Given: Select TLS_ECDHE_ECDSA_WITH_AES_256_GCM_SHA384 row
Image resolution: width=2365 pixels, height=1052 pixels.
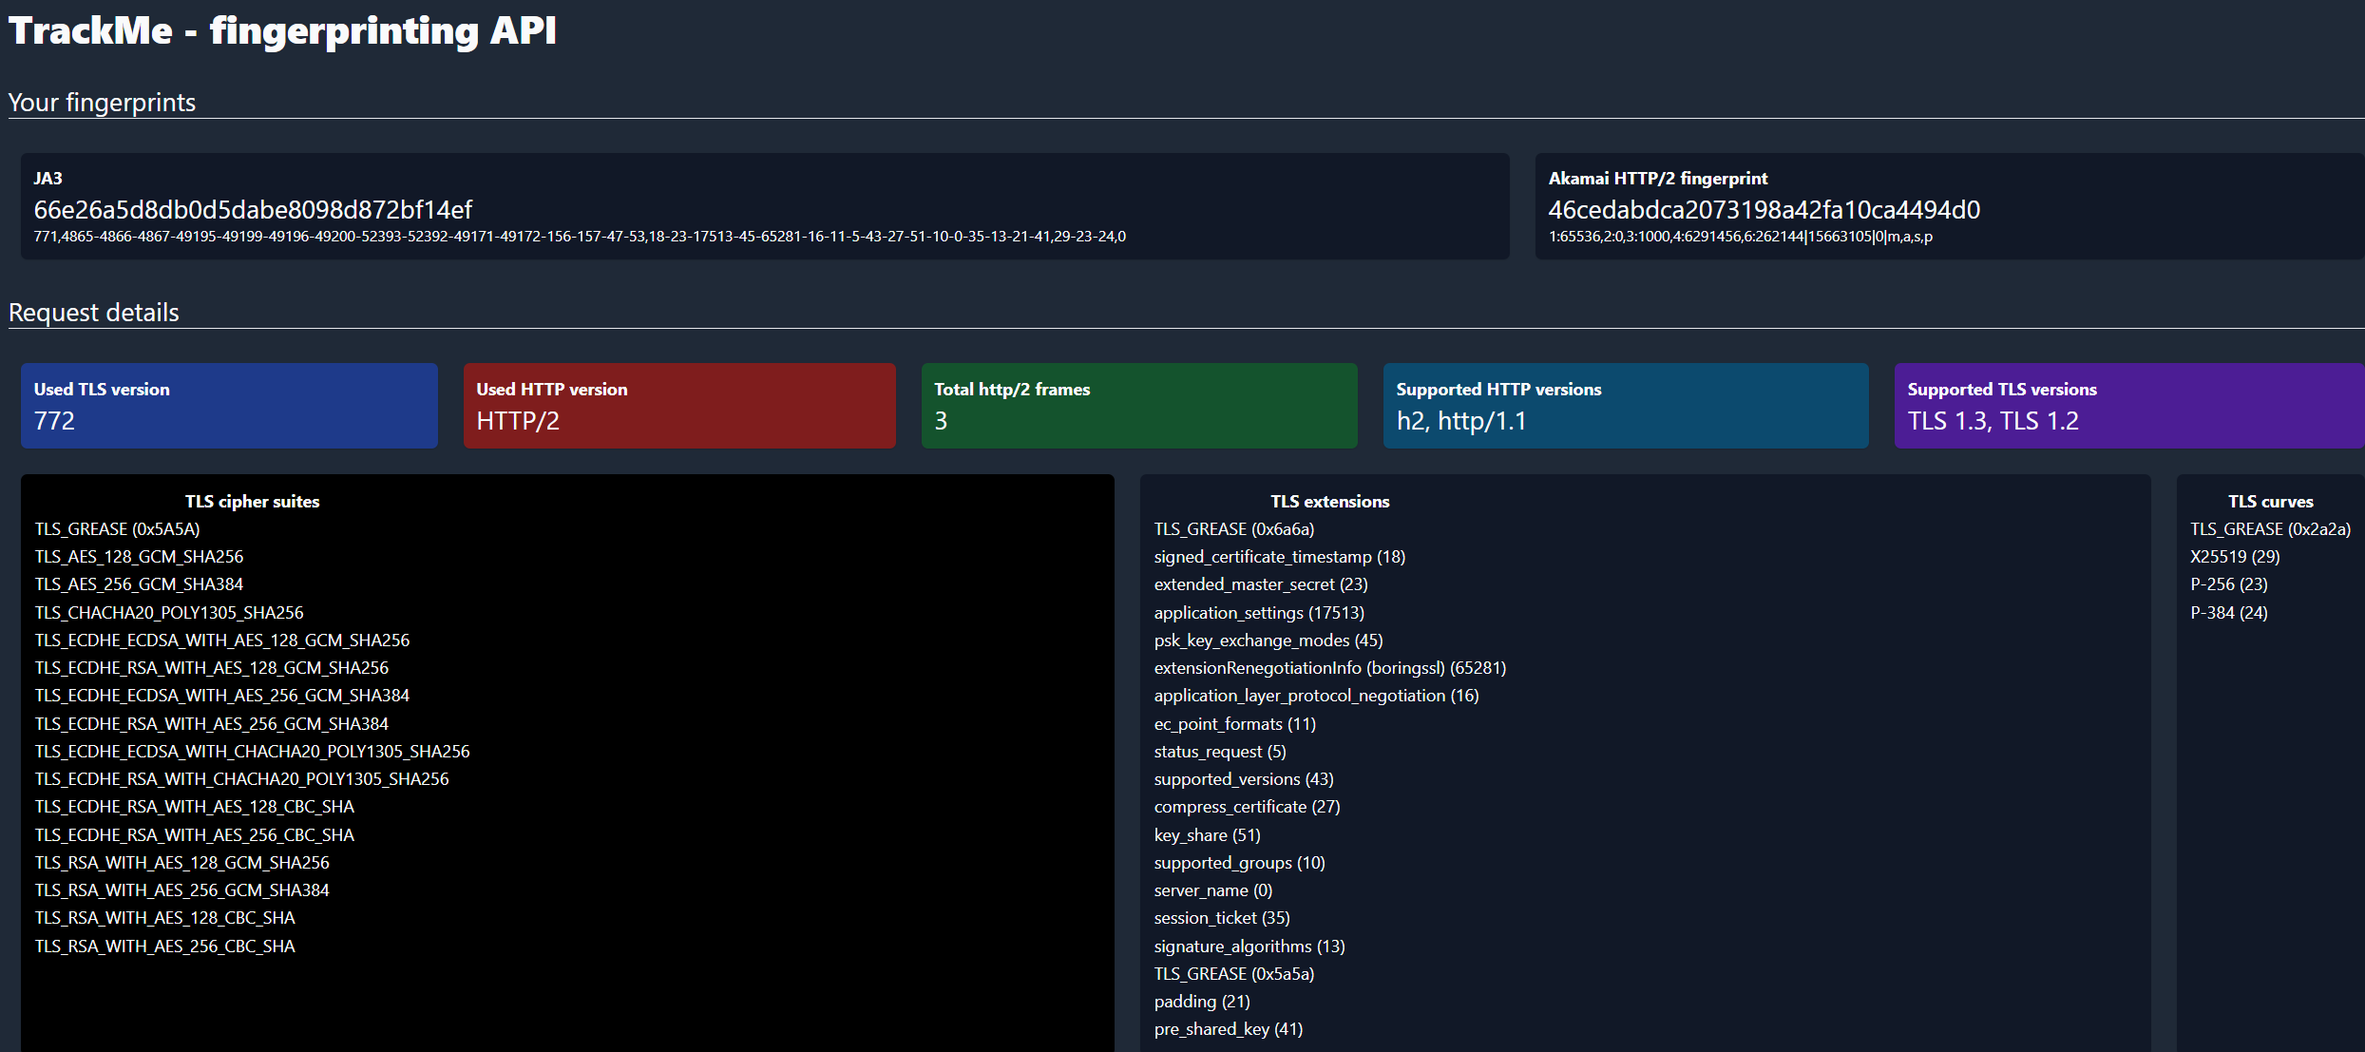Looking at the screenshot, I should coord(222,696).
